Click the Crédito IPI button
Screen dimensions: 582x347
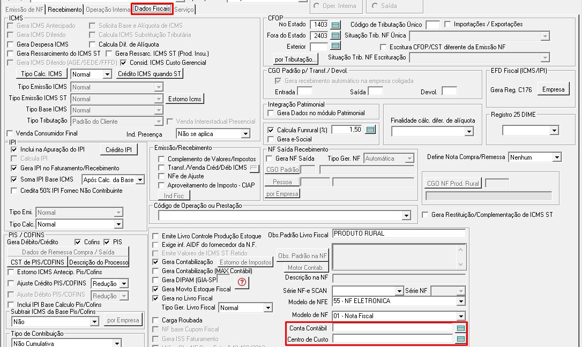(x=119, y=150)
